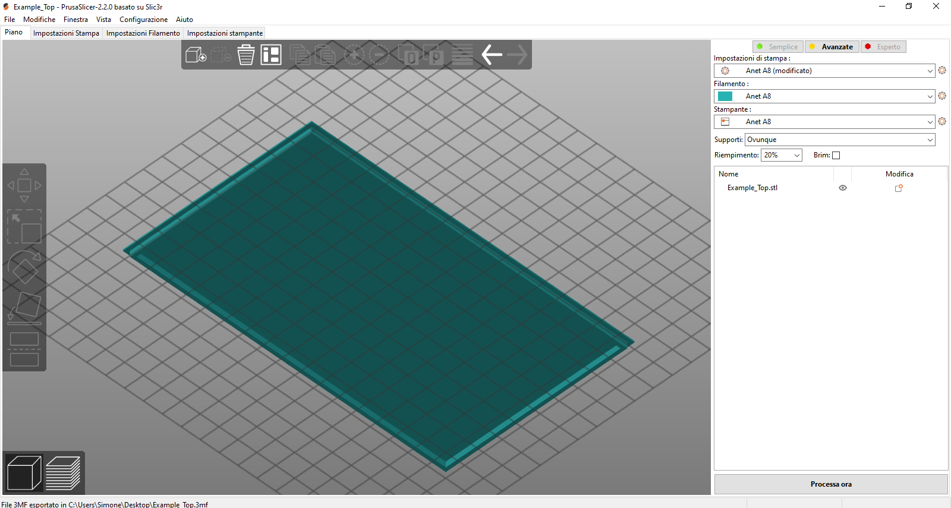Screen dimensions: 951x508
Task: Select the Scale gizmo tool
Action: [x=24, y=226]
